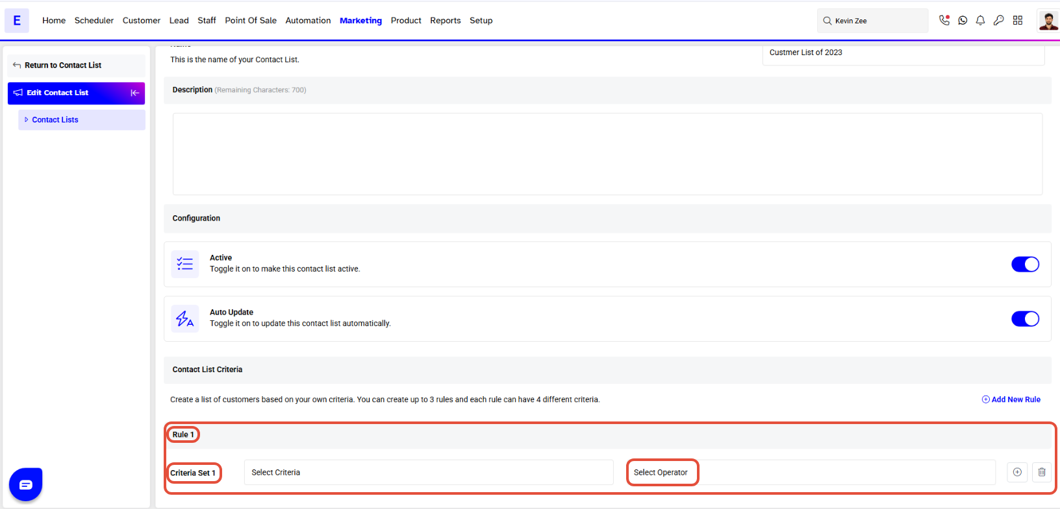
Task: Open the Reports menu
Action: coord(446,21)
